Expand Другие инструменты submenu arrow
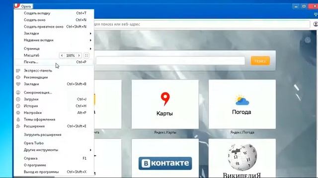 [90, 150]
